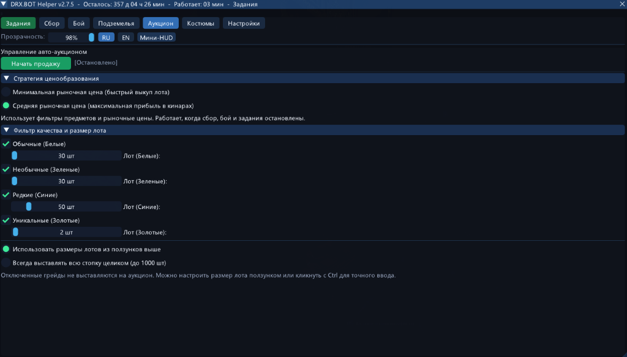Select the Аукцион tab
Image resolution: width=627 pixels, height=357 pixels.
[x=161, y=23]
